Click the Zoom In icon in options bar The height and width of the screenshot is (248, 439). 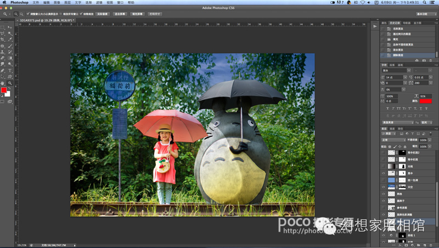[x=16, y=14]
